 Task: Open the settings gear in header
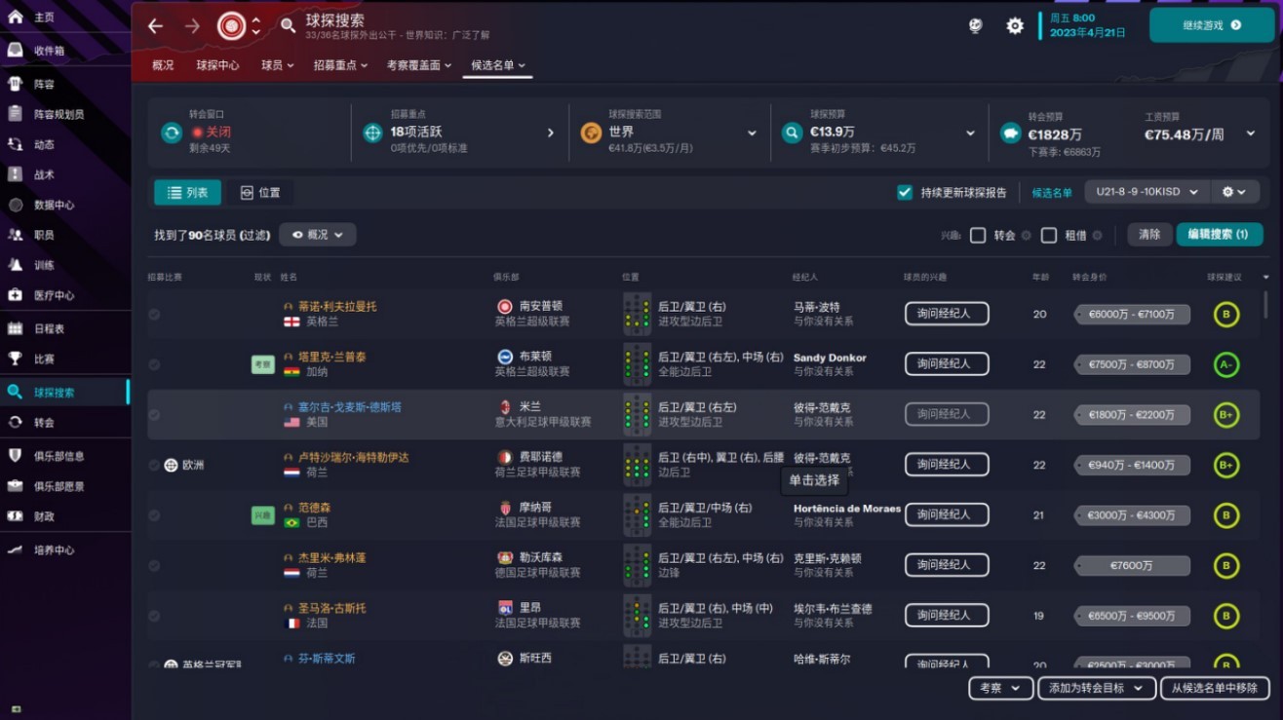pyautogui.click(x=1015, y=25)
